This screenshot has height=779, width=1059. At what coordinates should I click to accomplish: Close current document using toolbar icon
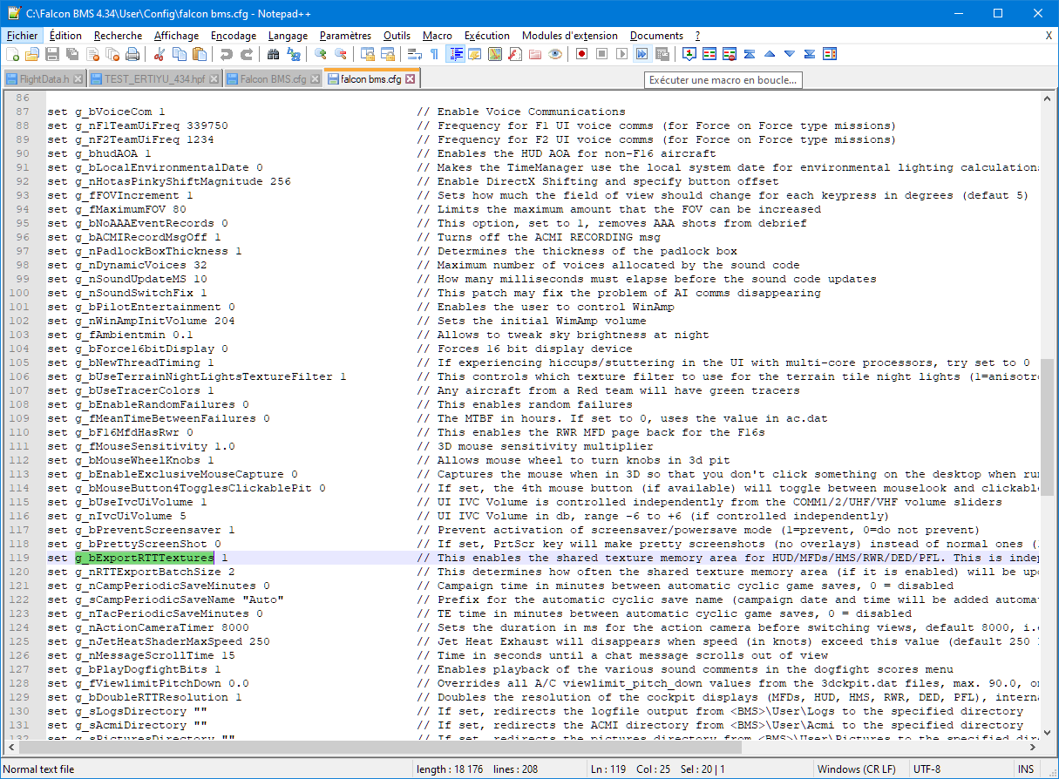[x=92, y=54]
